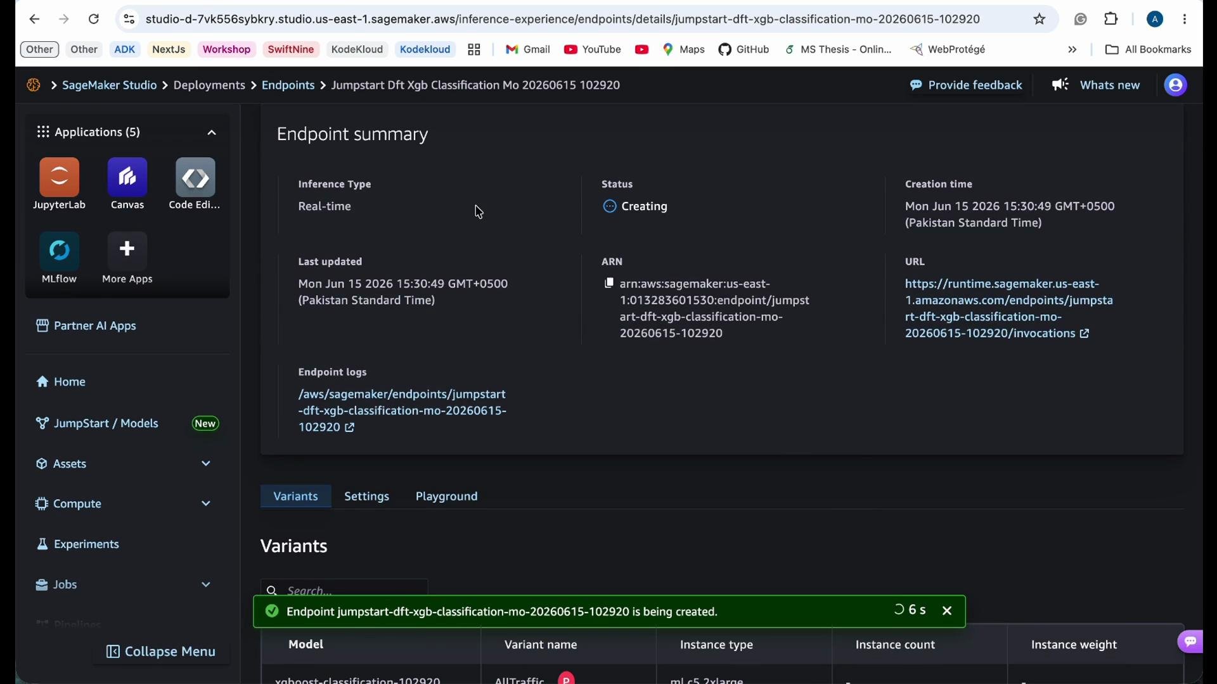Open GitHub bookmark
The image size is (1217, 684).
(744, 49)
